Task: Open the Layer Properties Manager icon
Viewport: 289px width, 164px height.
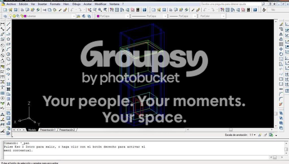Action: pos(5,16)
